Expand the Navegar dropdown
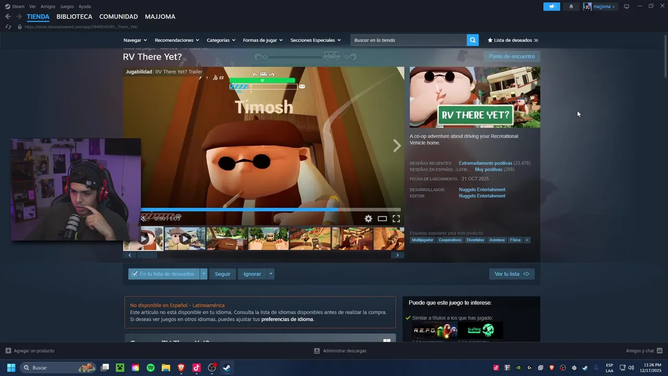The width and height of the screenshot is (668, 376). click(135, 40)
